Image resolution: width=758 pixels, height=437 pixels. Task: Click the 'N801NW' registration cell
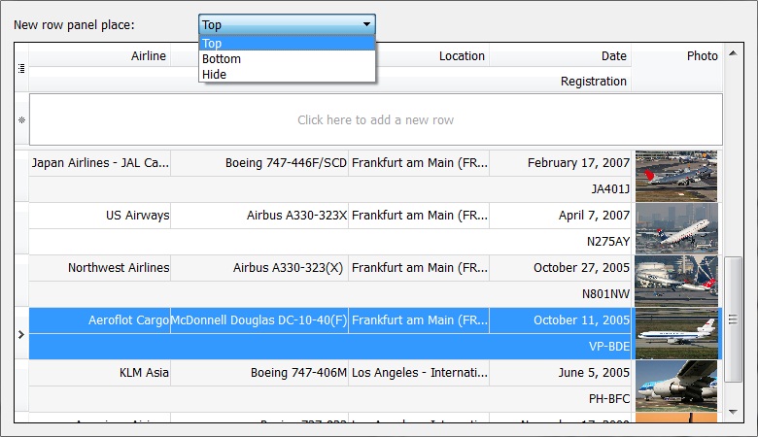click(x=330, y=294)
